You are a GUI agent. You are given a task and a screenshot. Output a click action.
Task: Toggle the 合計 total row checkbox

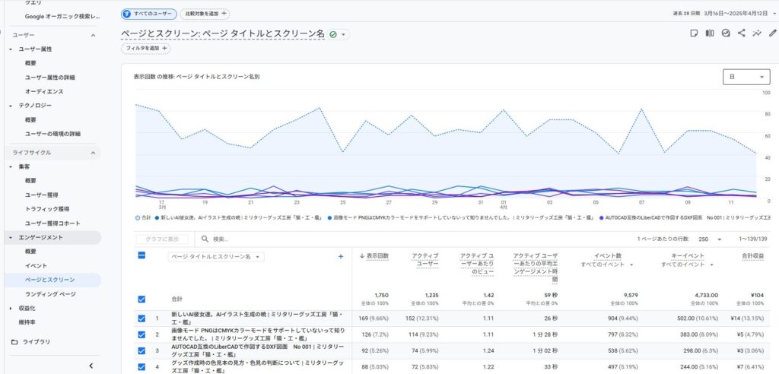141,299
